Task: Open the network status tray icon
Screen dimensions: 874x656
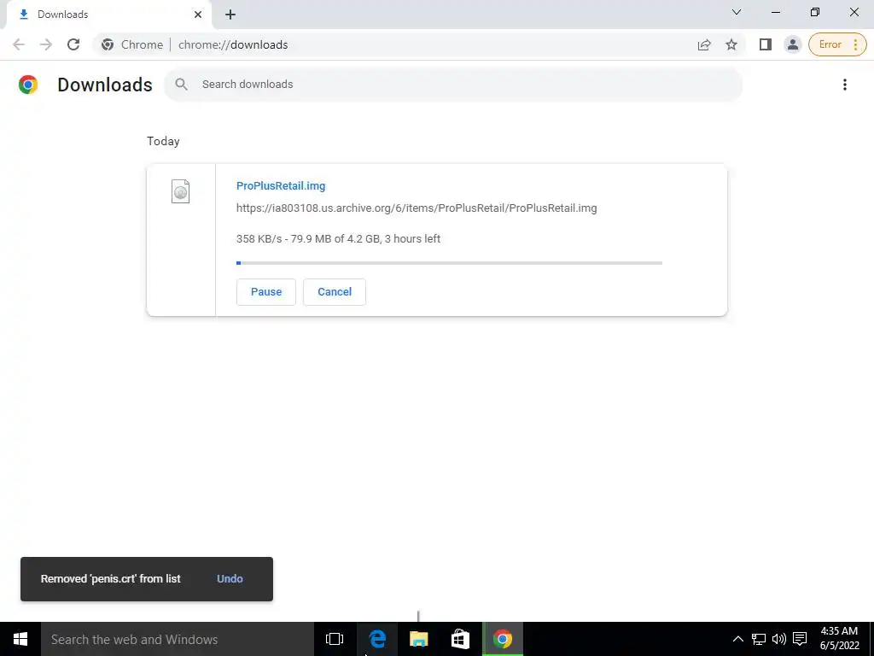Action: [758, 639]
